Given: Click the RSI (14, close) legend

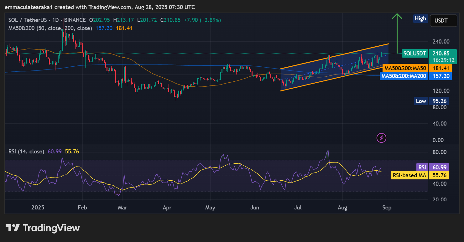Looking at the screenshot, I should [26, 152].
